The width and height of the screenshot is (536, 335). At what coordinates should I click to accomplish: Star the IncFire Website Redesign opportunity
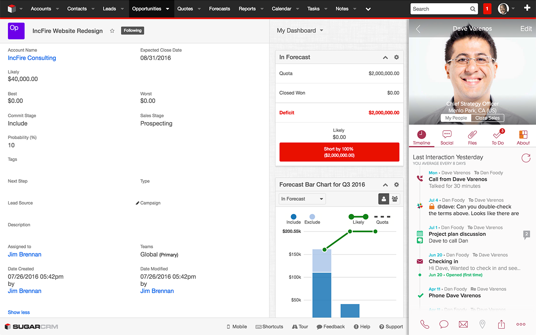(112, 31)
